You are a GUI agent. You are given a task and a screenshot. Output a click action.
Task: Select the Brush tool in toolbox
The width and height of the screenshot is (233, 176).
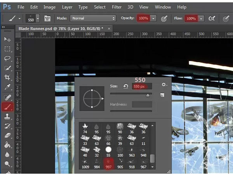point(7,107)
